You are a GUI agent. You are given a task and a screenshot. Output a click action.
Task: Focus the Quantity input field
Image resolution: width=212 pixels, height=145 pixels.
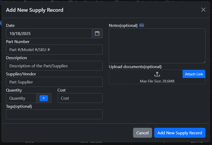point(21,98)
